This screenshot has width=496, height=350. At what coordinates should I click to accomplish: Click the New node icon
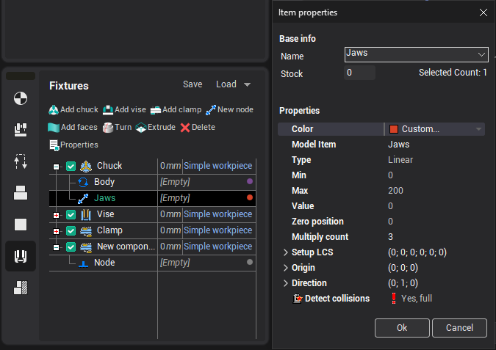211,110
